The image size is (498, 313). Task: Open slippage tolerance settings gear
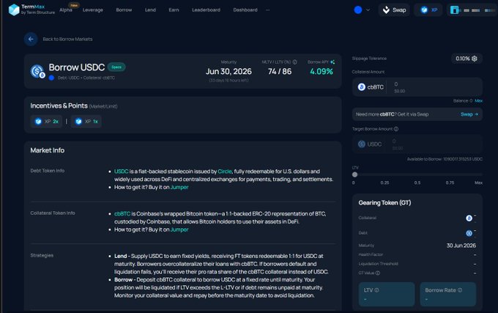pyautogui.click(x=475, y=59)
